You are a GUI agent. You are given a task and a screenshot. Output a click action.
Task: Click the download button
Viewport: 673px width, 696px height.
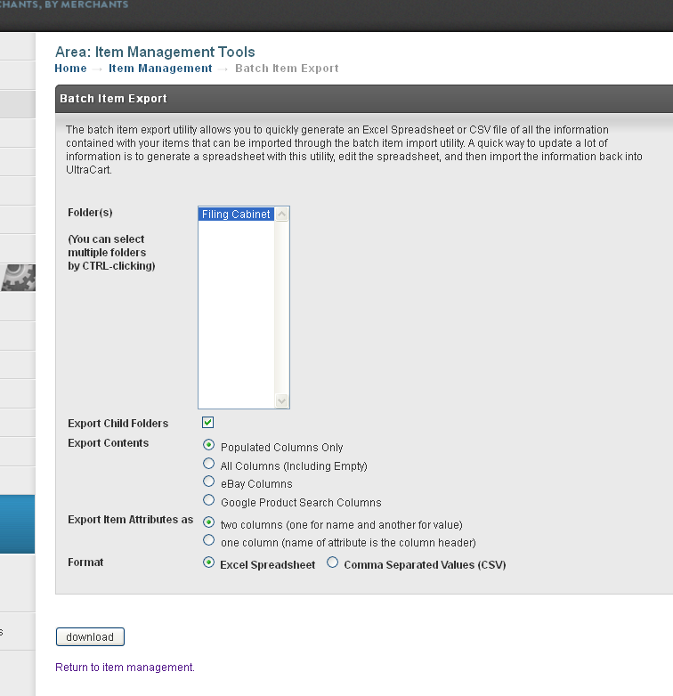tap(90, 637)
